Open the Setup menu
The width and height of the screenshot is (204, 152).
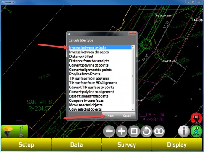tap(26, 144)
